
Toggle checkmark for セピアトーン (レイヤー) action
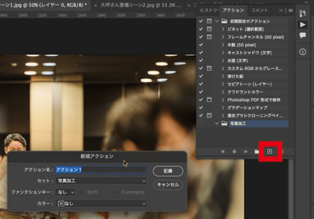click(x=201, y=84)
